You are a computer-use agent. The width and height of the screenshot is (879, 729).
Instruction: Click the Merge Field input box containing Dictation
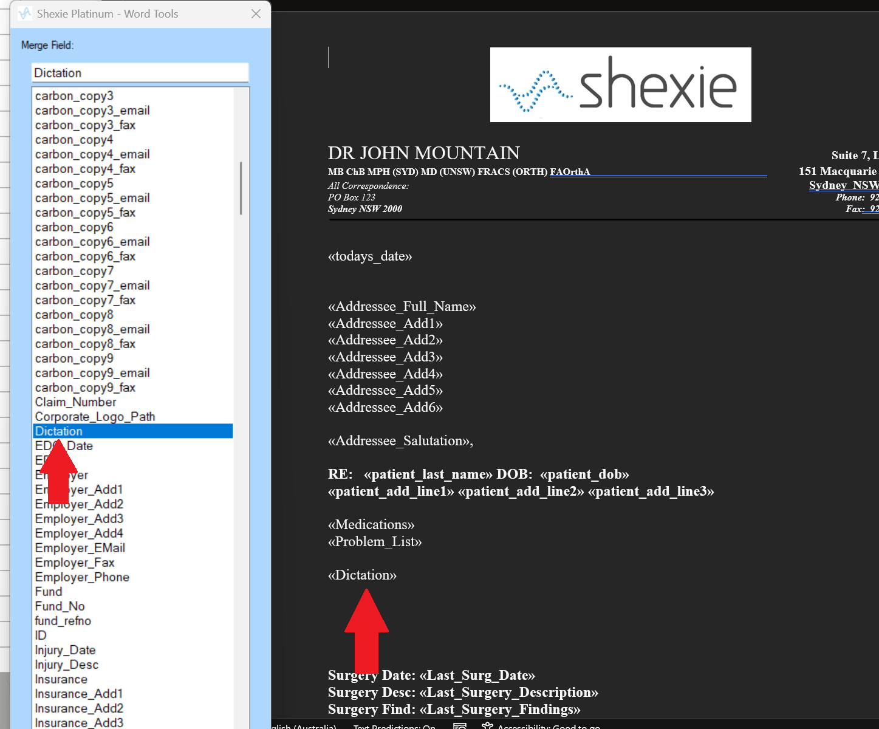point(140,73)
